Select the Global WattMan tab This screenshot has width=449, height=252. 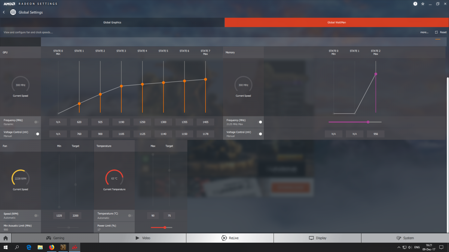tap(337, 22)
